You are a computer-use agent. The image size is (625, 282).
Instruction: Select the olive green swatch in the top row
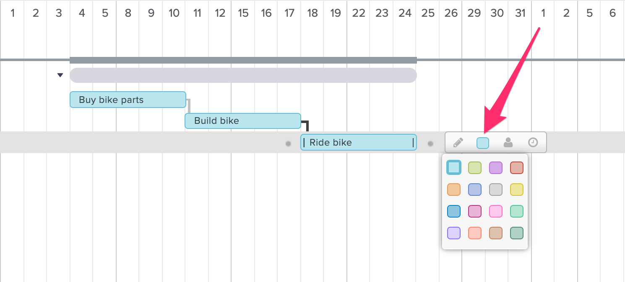click(x=474, y=167)
